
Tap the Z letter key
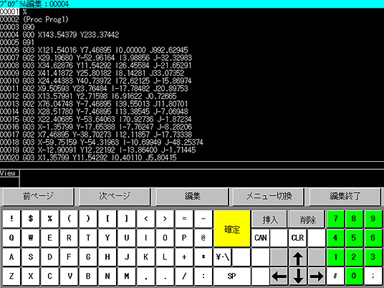pos(11,277)
